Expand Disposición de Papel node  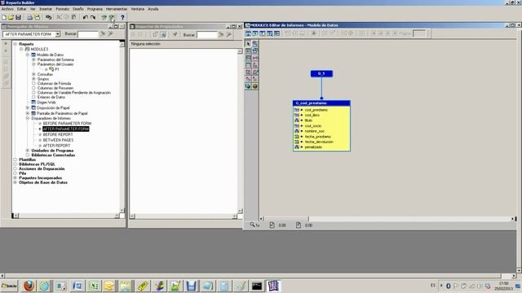[28, 108]
